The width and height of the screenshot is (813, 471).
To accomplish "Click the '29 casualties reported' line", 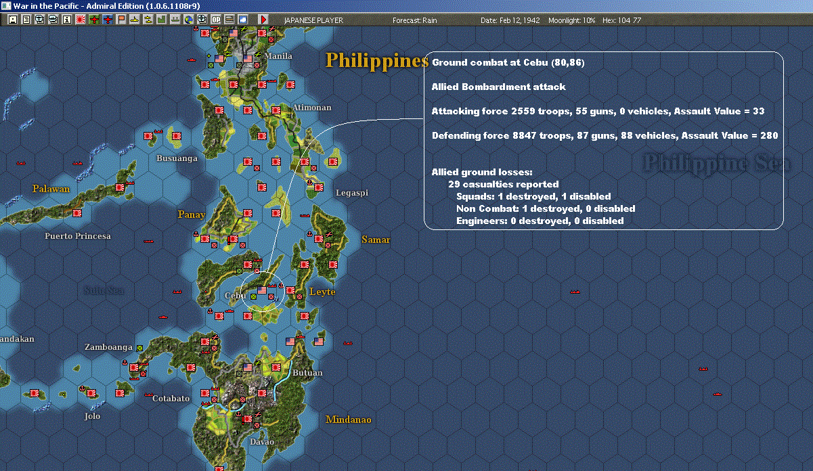I will click(504, 184).
